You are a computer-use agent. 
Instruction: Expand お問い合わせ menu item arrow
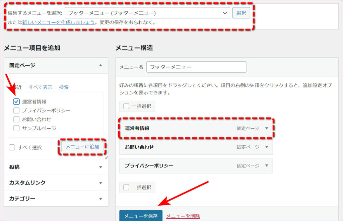click(267, 147)
